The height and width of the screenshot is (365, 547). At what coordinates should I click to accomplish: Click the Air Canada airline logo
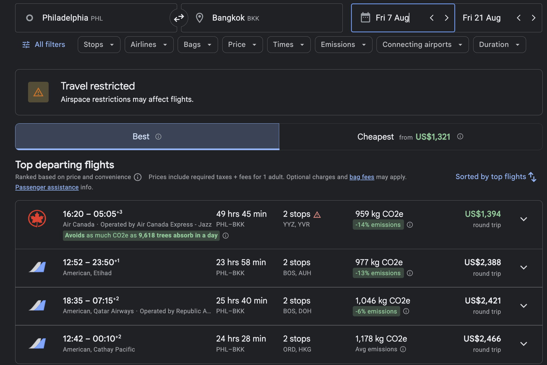(x=37, y=219)
